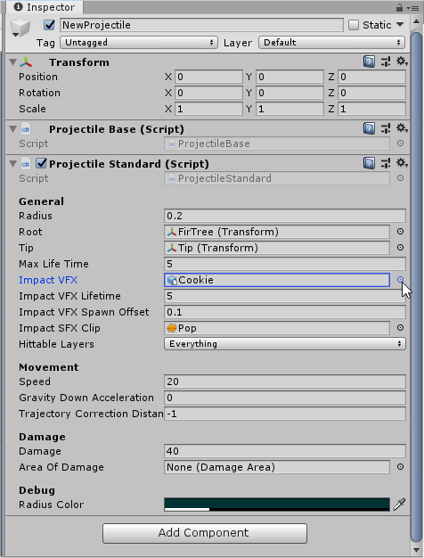Open Transform gear settings menu
424x558 pixels.
tap(402, 62)
